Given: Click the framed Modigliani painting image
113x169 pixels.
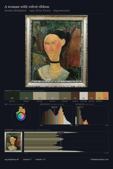Looking at the screenshot, I should 56,51.
